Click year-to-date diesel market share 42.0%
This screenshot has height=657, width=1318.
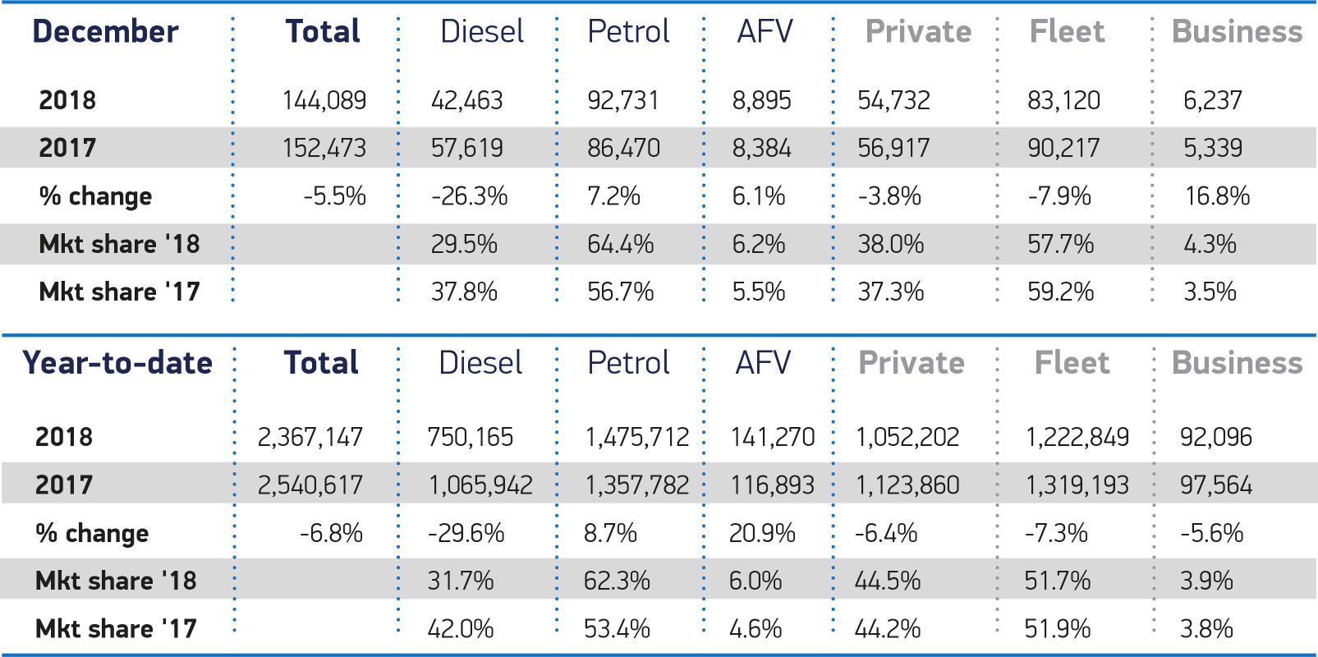pyautogui.click(x=461, y=629)
